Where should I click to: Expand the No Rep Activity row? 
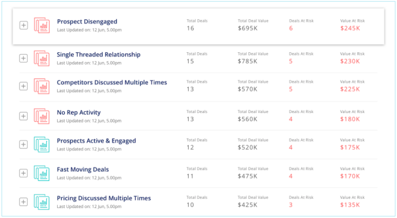click(23, 116)
